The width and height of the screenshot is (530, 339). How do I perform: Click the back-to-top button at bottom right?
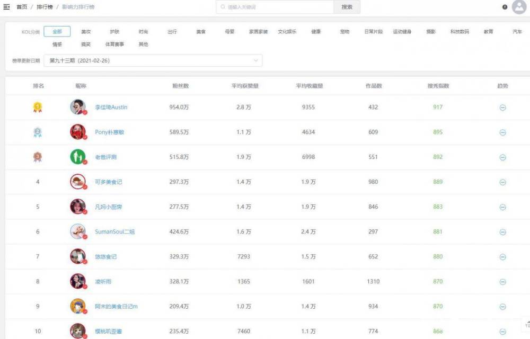tap(527, 324)
